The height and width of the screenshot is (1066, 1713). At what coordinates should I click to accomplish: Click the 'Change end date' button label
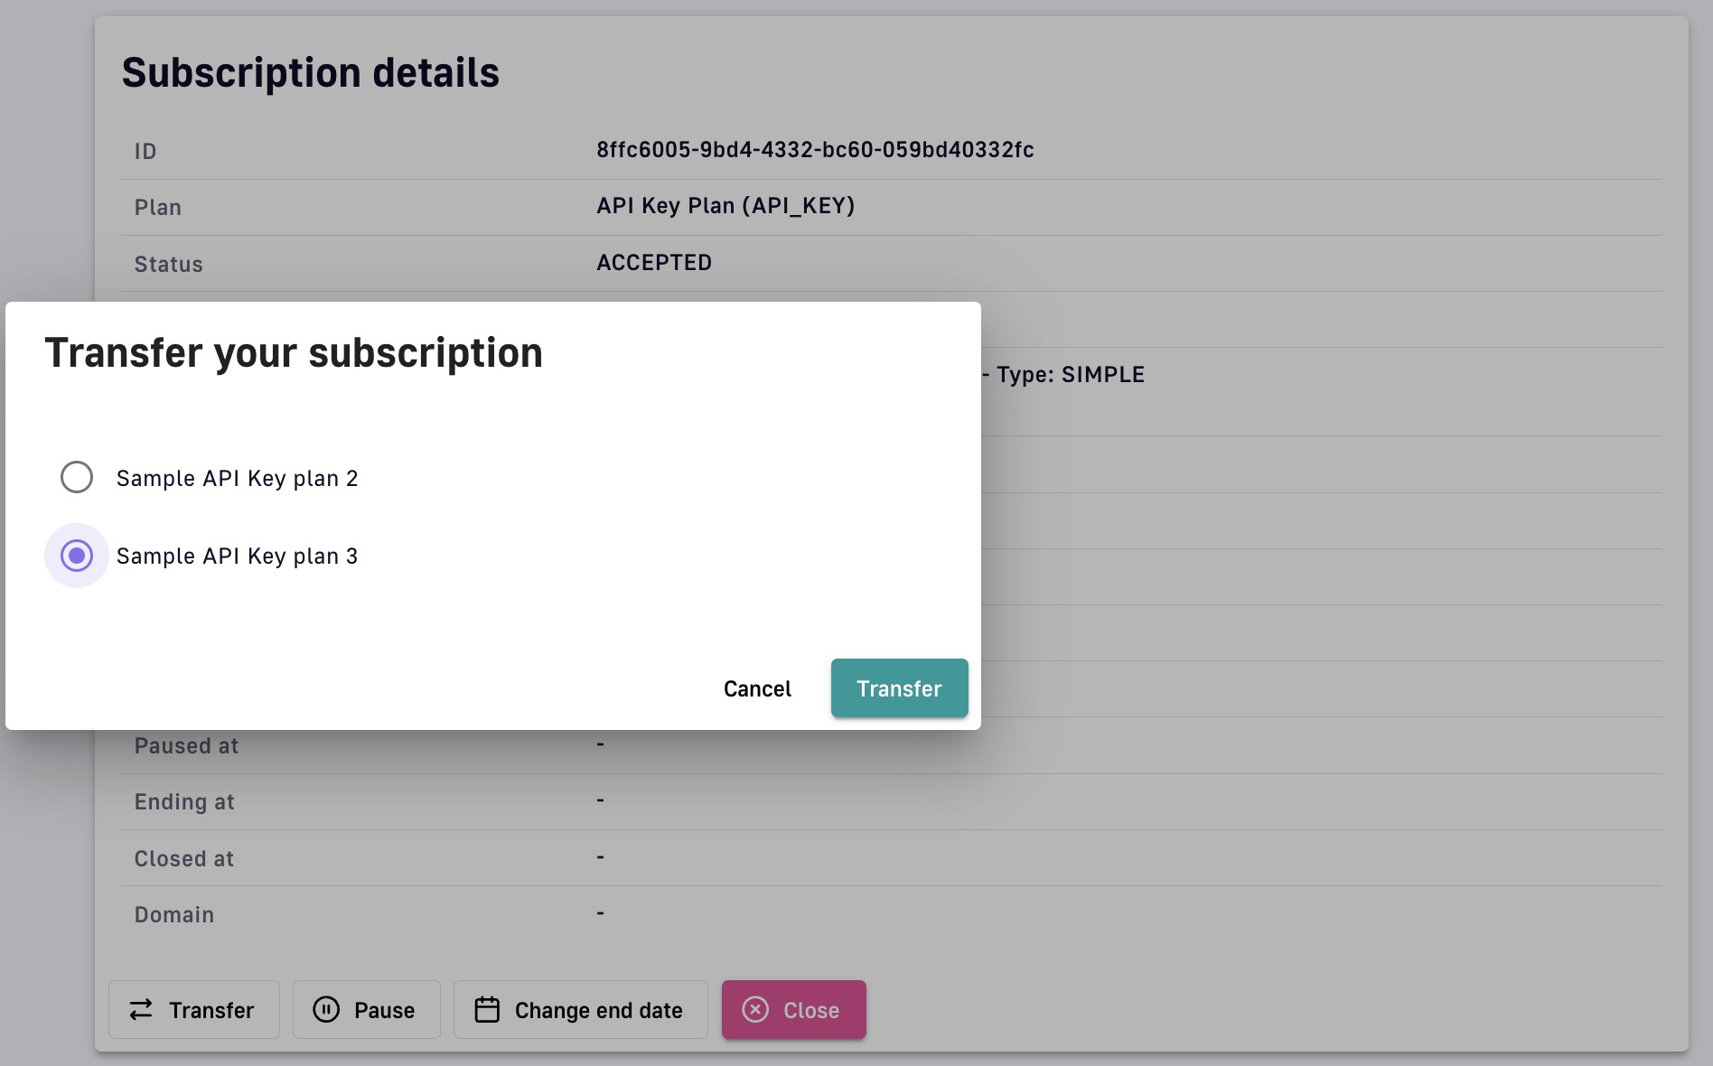pos(598,1010)
